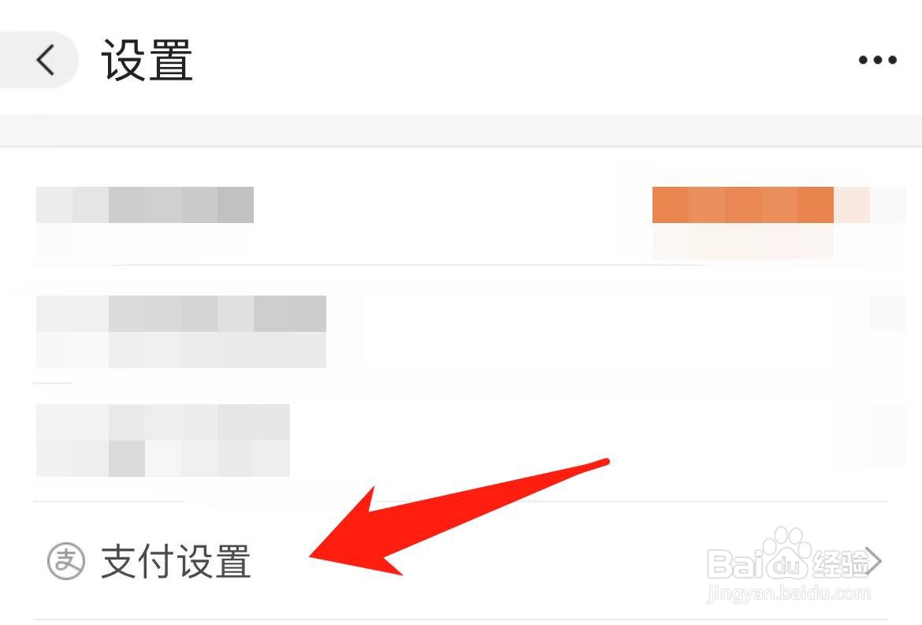This screenshot has height=625, width=922.
Task: Click the Baidu 经验 watermark logo
Action: tap(788, 561)
